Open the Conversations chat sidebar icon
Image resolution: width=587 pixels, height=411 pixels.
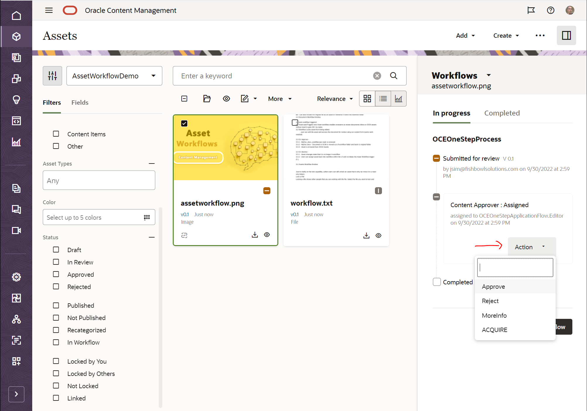coord(16,209)
